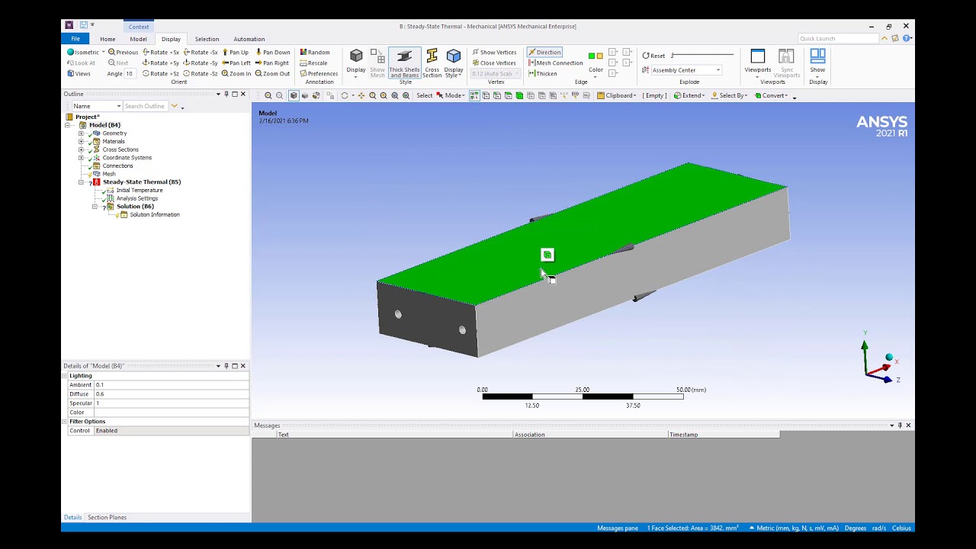976x549 pixels.
Task: Switch to the Selection ribbon tab
Action: coord(207,39)
